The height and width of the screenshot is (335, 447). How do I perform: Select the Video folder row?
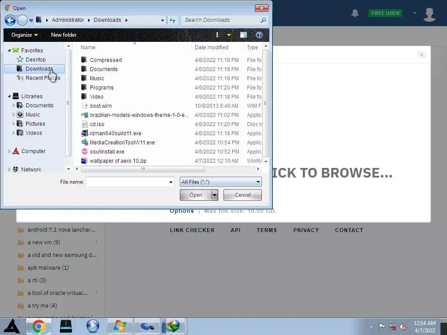[171, 96]
